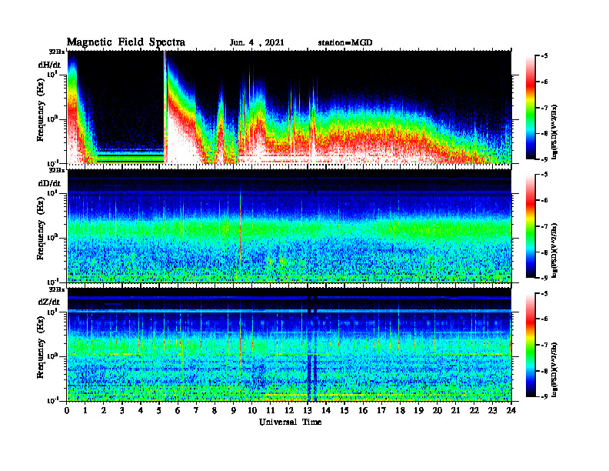Click hour tick label "17" on the time axis
This screenshot has height=471, width=609.
382,410
